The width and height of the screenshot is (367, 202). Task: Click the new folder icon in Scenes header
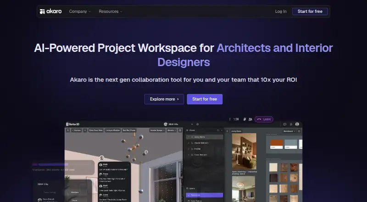[x=218, y=130]
